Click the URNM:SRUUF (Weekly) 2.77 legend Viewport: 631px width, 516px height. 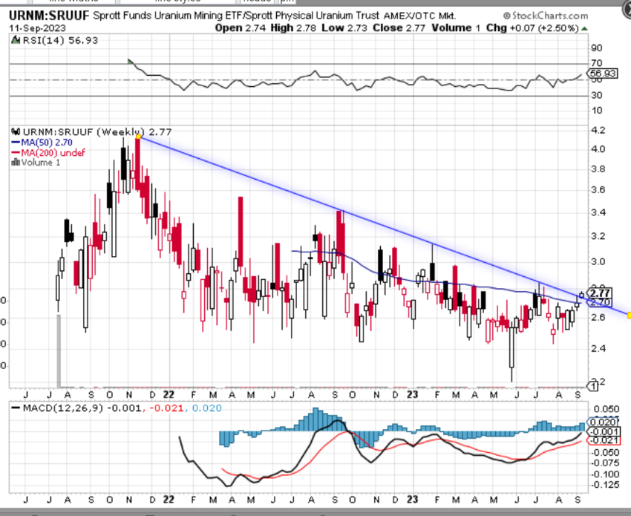click(97, 132)
